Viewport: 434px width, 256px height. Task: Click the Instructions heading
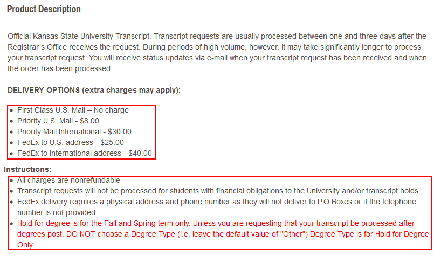(x=27, y=169)
